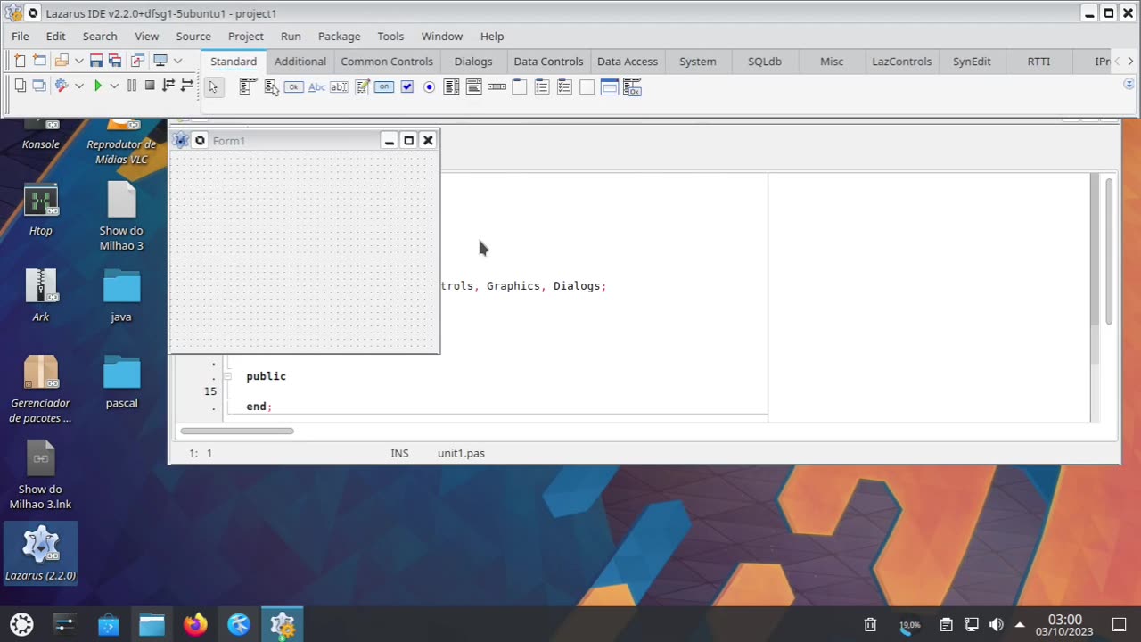
Task: Select TCheckBox component in palette
Action: pyautogui.click(x=407, y=87)
